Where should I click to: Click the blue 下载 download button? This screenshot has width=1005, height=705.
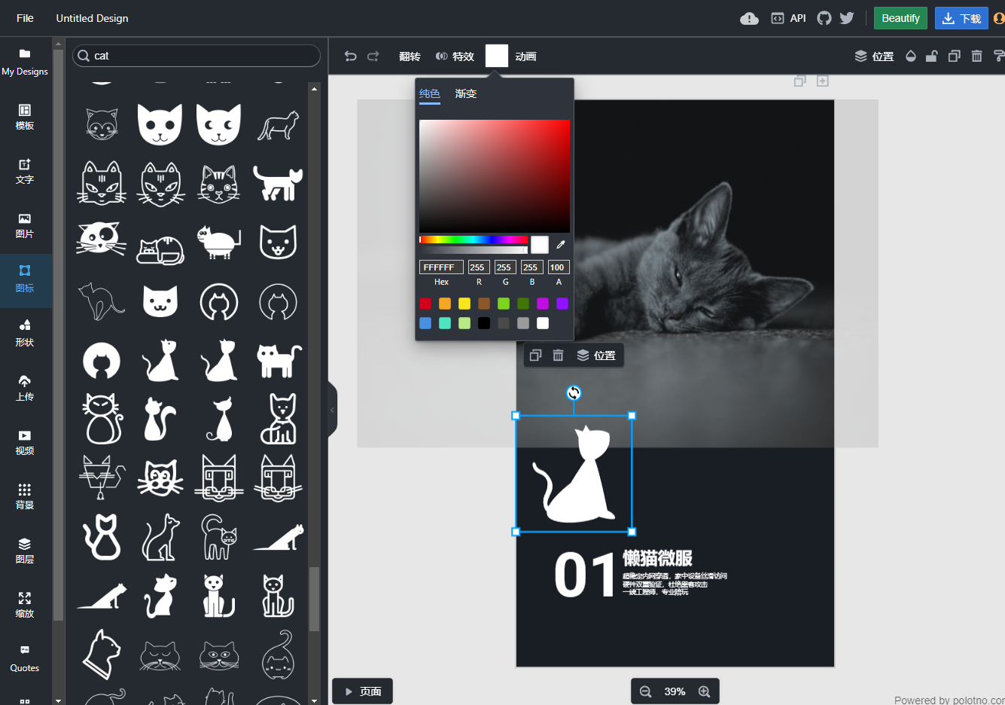coord(961,18)
